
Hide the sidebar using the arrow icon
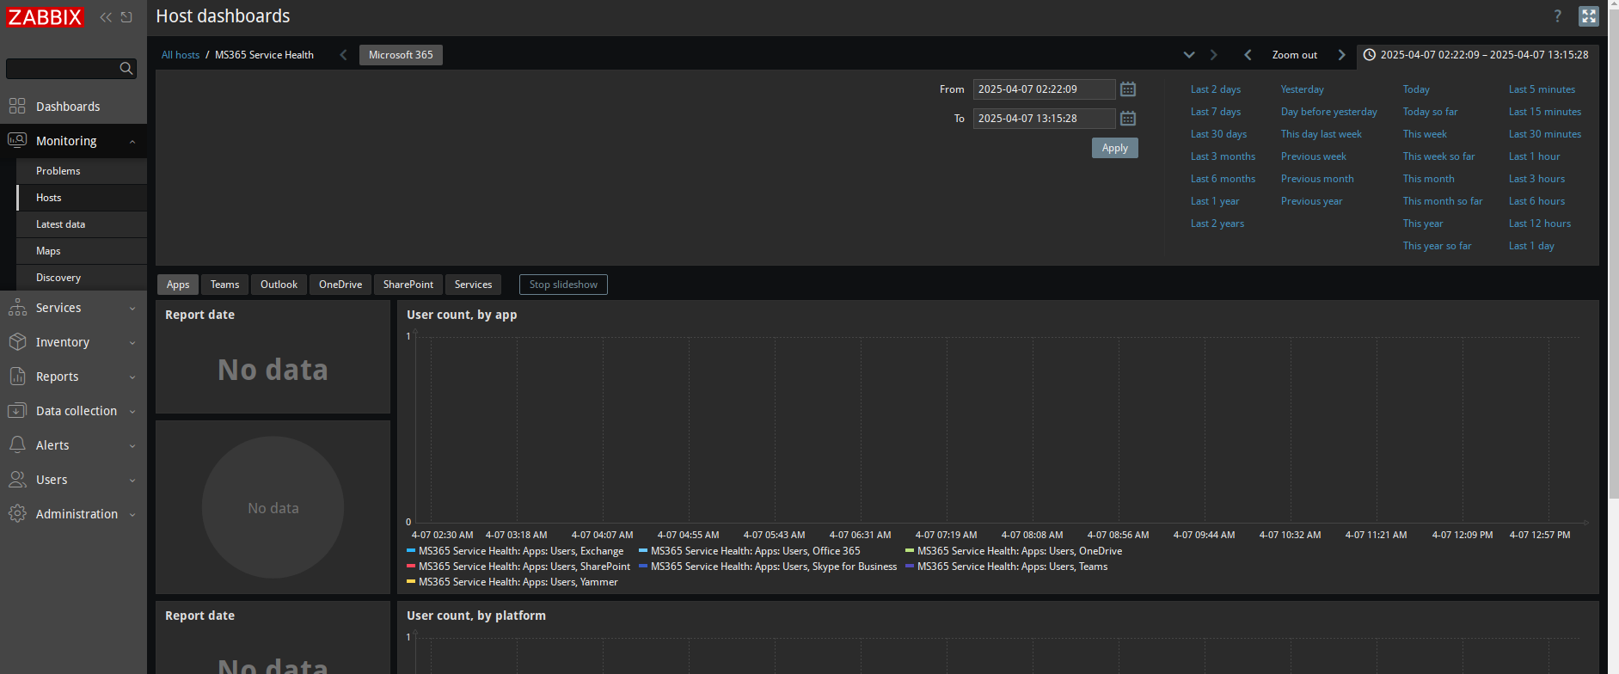click(x=126, y=17)
